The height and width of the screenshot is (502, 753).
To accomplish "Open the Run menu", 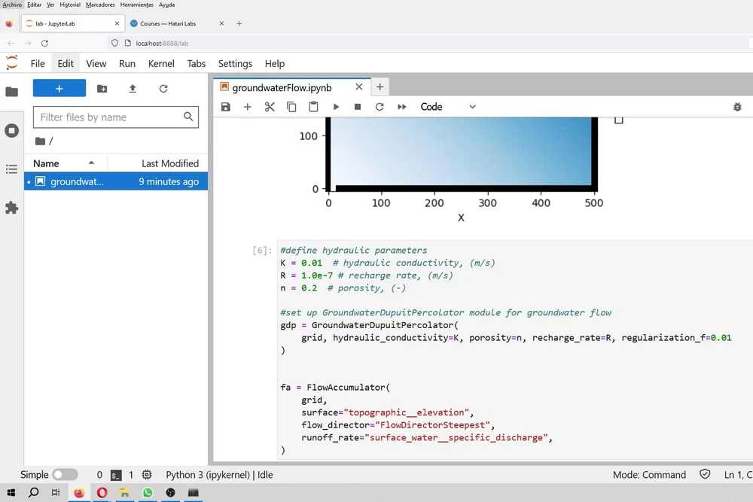I will pos(127,63).
